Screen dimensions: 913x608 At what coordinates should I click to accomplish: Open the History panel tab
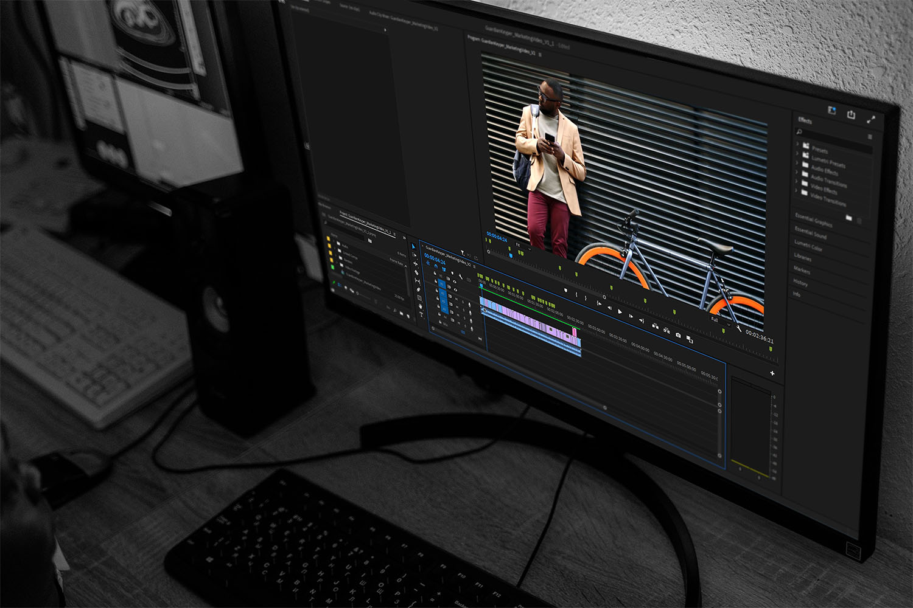coord(800,282)
